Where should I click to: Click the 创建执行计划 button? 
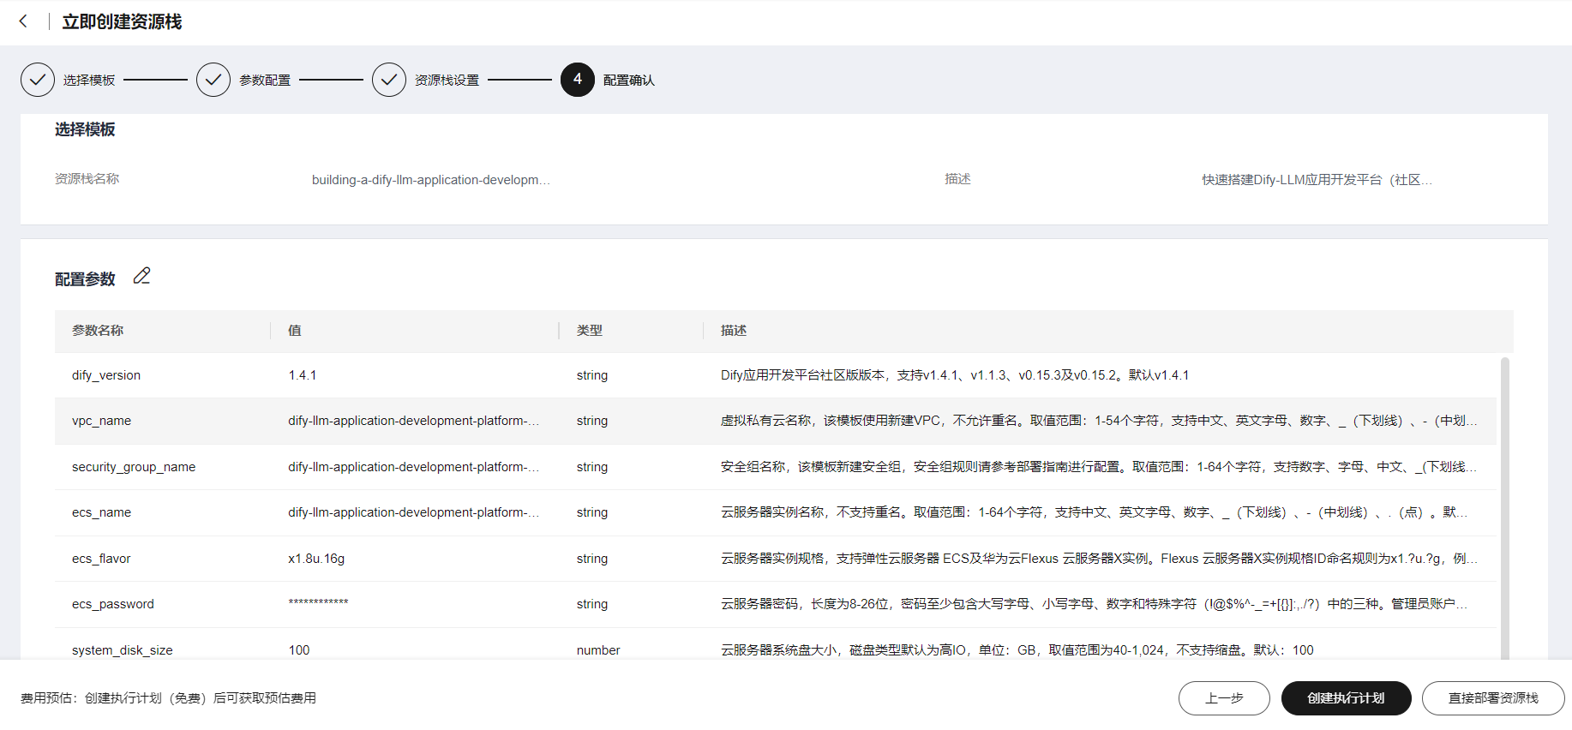[x=1346, y=698]
